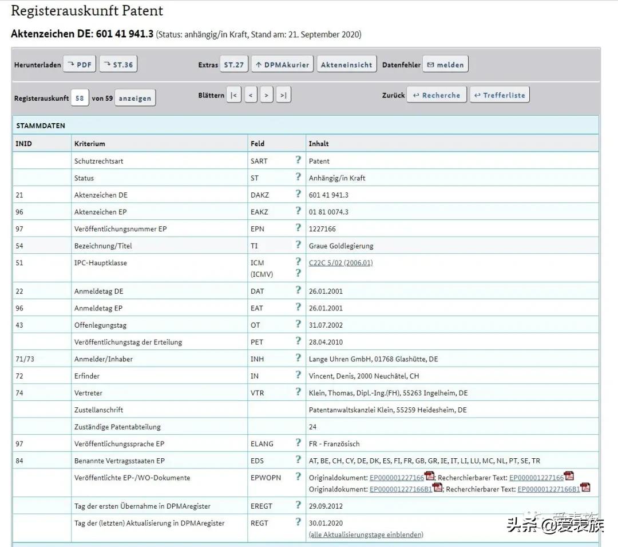Open Originaldokument link EP000001227166B1
The height and width of the screenshot is (547, 618).
(401, 489)
